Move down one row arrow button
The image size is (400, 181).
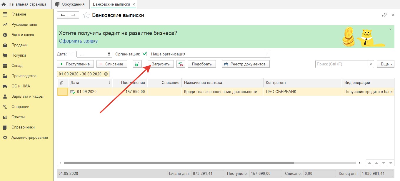pyautogui.click(x=384, y=163)
